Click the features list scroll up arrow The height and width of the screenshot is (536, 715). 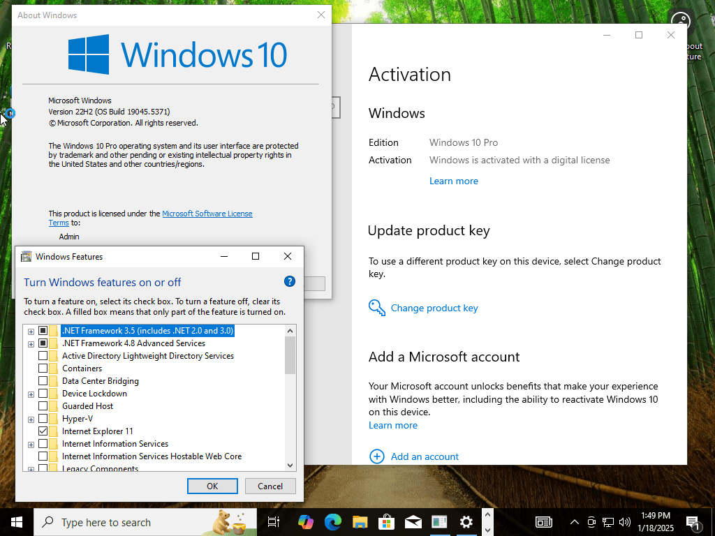coord(290,330)
